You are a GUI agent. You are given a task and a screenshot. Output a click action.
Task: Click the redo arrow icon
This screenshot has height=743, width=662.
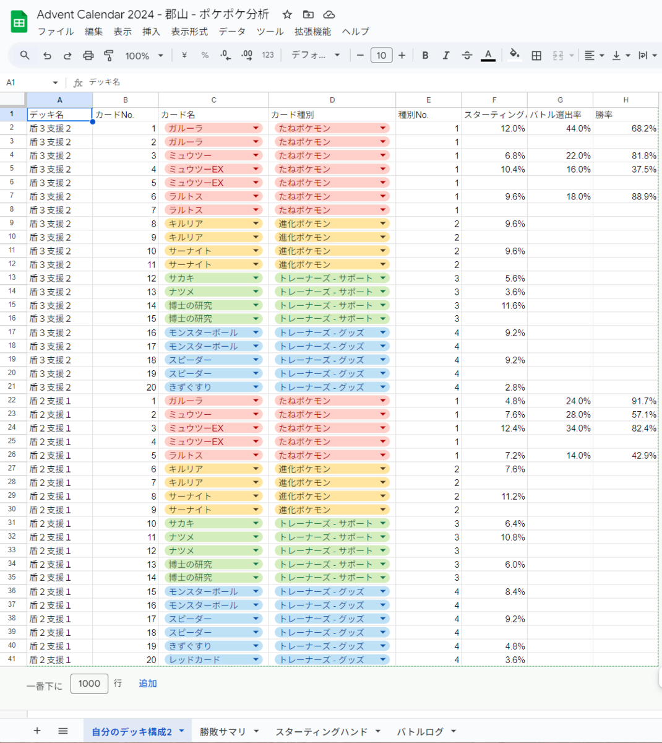tap(67, 56)
